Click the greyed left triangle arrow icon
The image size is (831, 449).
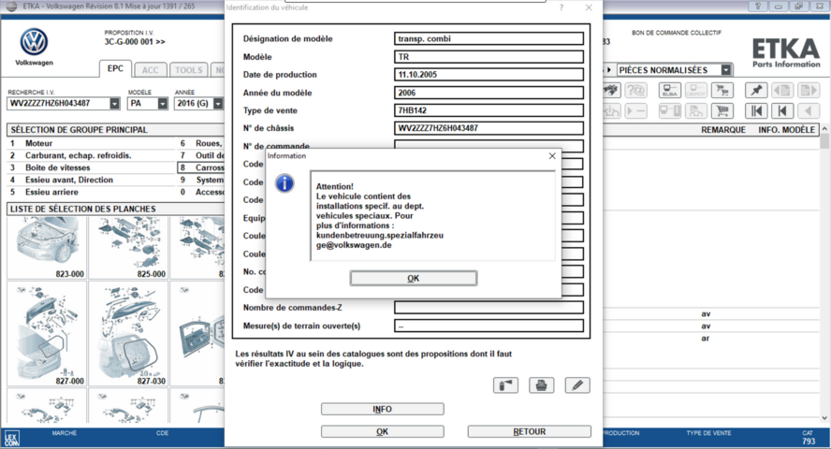coord(809,110)
